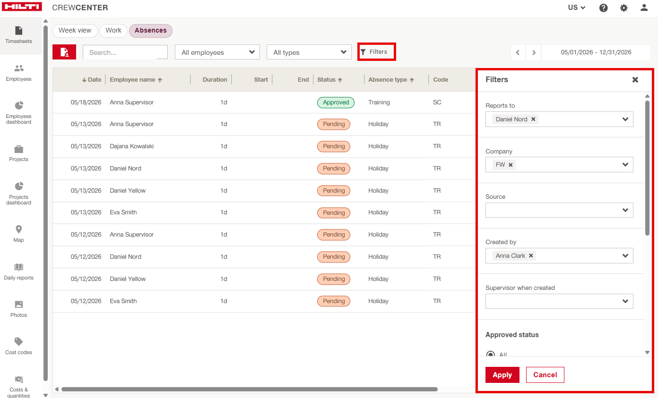The image size is (658, 398).
Task: Open the 05/01/2026 - 12/31/2026 date range picker
Action: pos(596,52)
